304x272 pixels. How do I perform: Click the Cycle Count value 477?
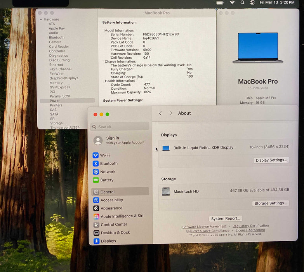coord(147,84)
